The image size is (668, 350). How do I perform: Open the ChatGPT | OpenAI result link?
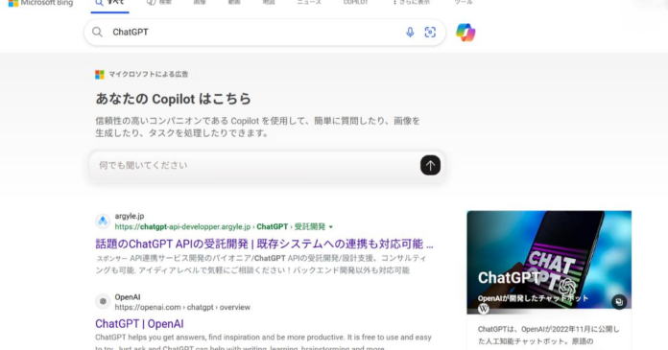139,323
